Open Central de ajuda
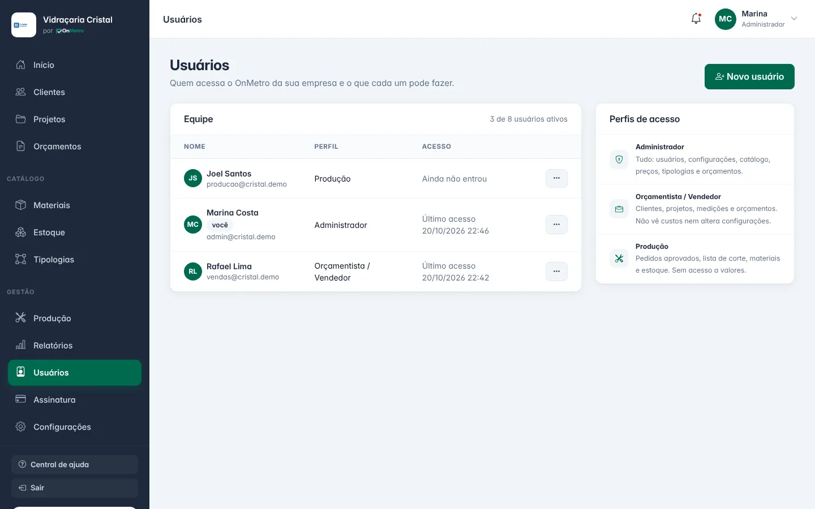This screenshot has height=509, width=815. [75, 464]
